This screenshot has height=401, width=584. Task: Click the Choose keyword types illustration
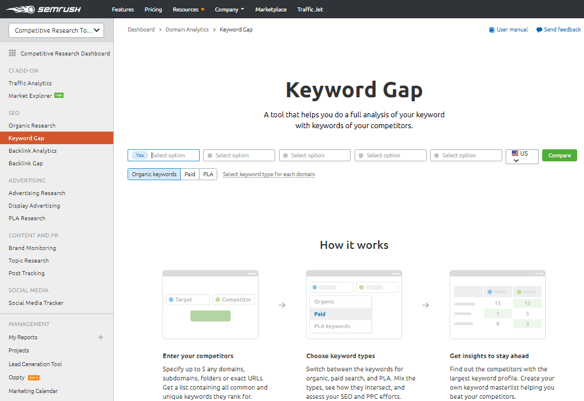pos(354,304)
